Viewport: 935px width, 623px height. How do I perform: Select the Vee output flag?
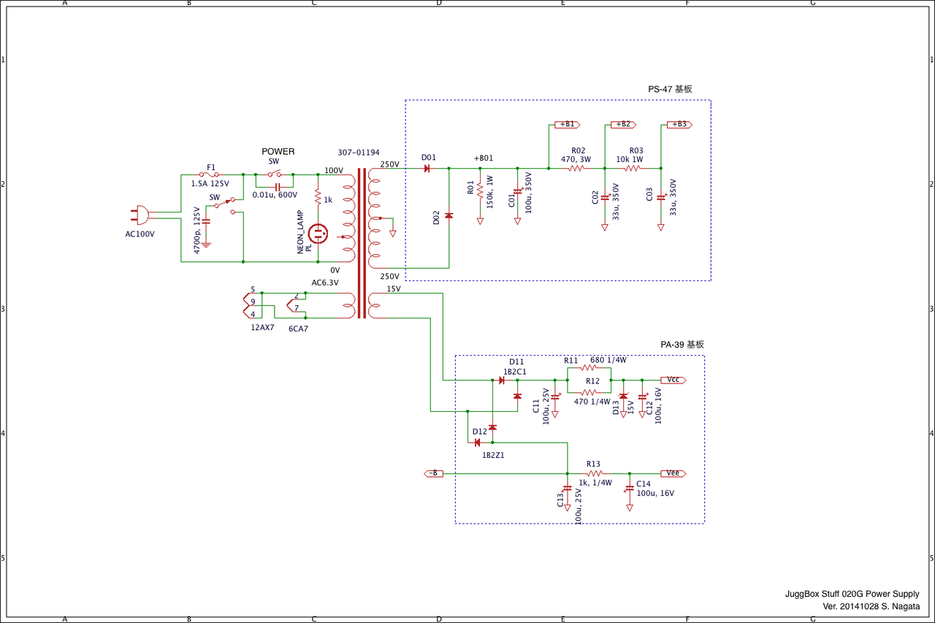tap(673, 473)
